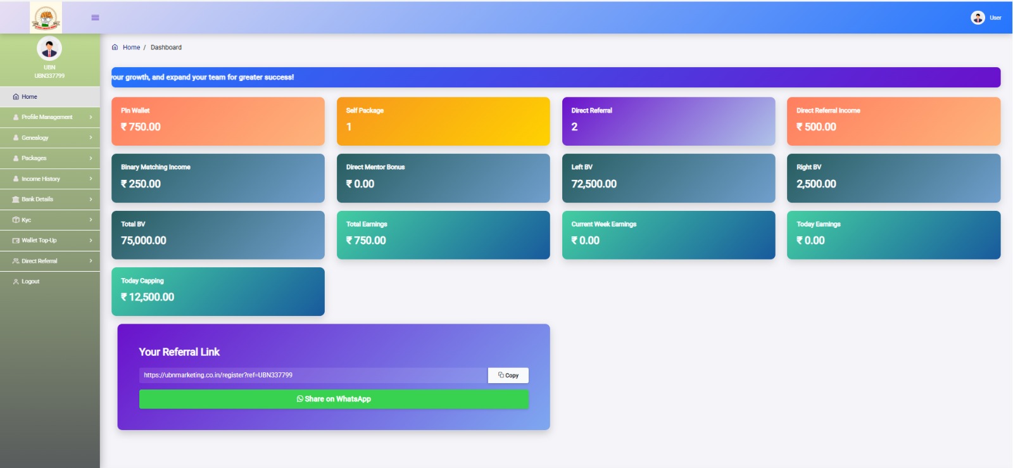The image size is (1013, 468).
Task: Click the home icon in breadcrumb
Action: click(x=115, y=47)
